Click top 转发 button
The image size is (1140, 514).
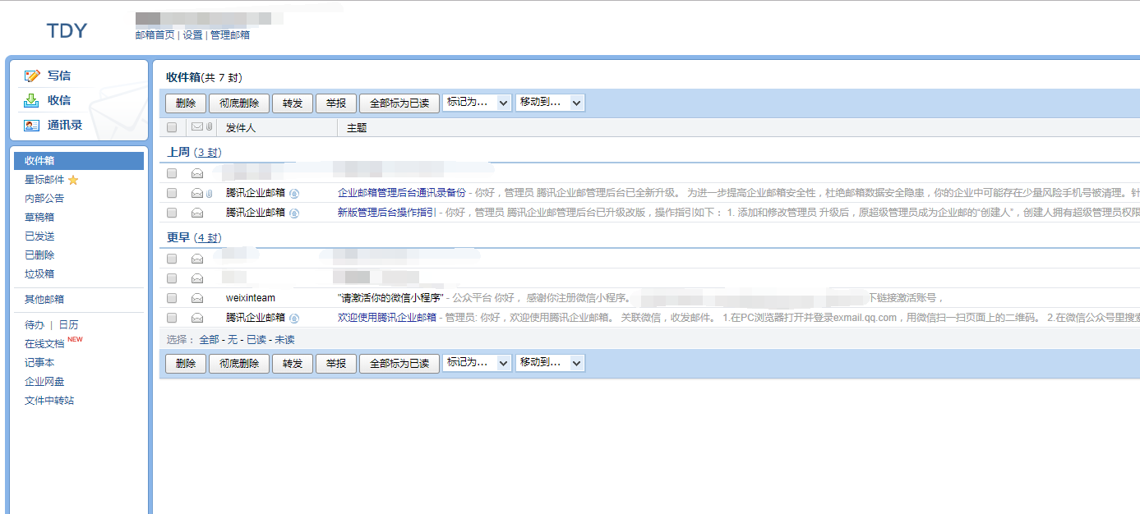point(293,103)
